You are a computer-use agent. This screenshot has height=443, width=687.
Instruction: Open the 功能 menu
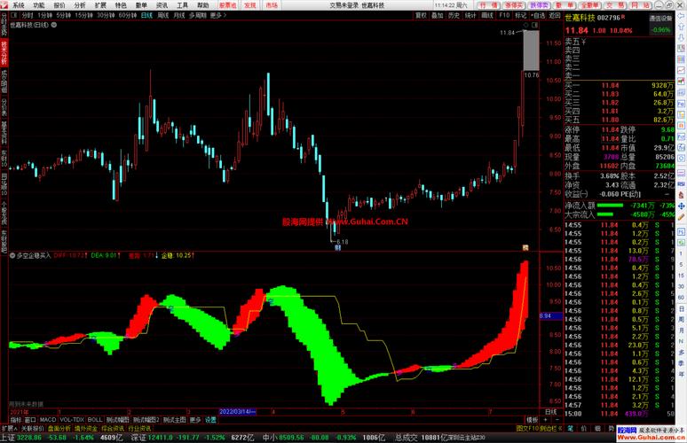(x=39, y=5)
